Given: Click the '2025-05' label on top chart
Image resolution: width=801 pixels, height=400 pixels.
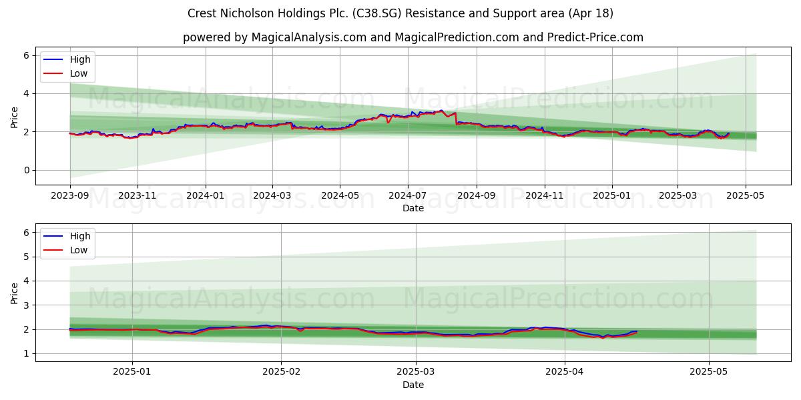Looking at the screenshot, I should point(745,196).
